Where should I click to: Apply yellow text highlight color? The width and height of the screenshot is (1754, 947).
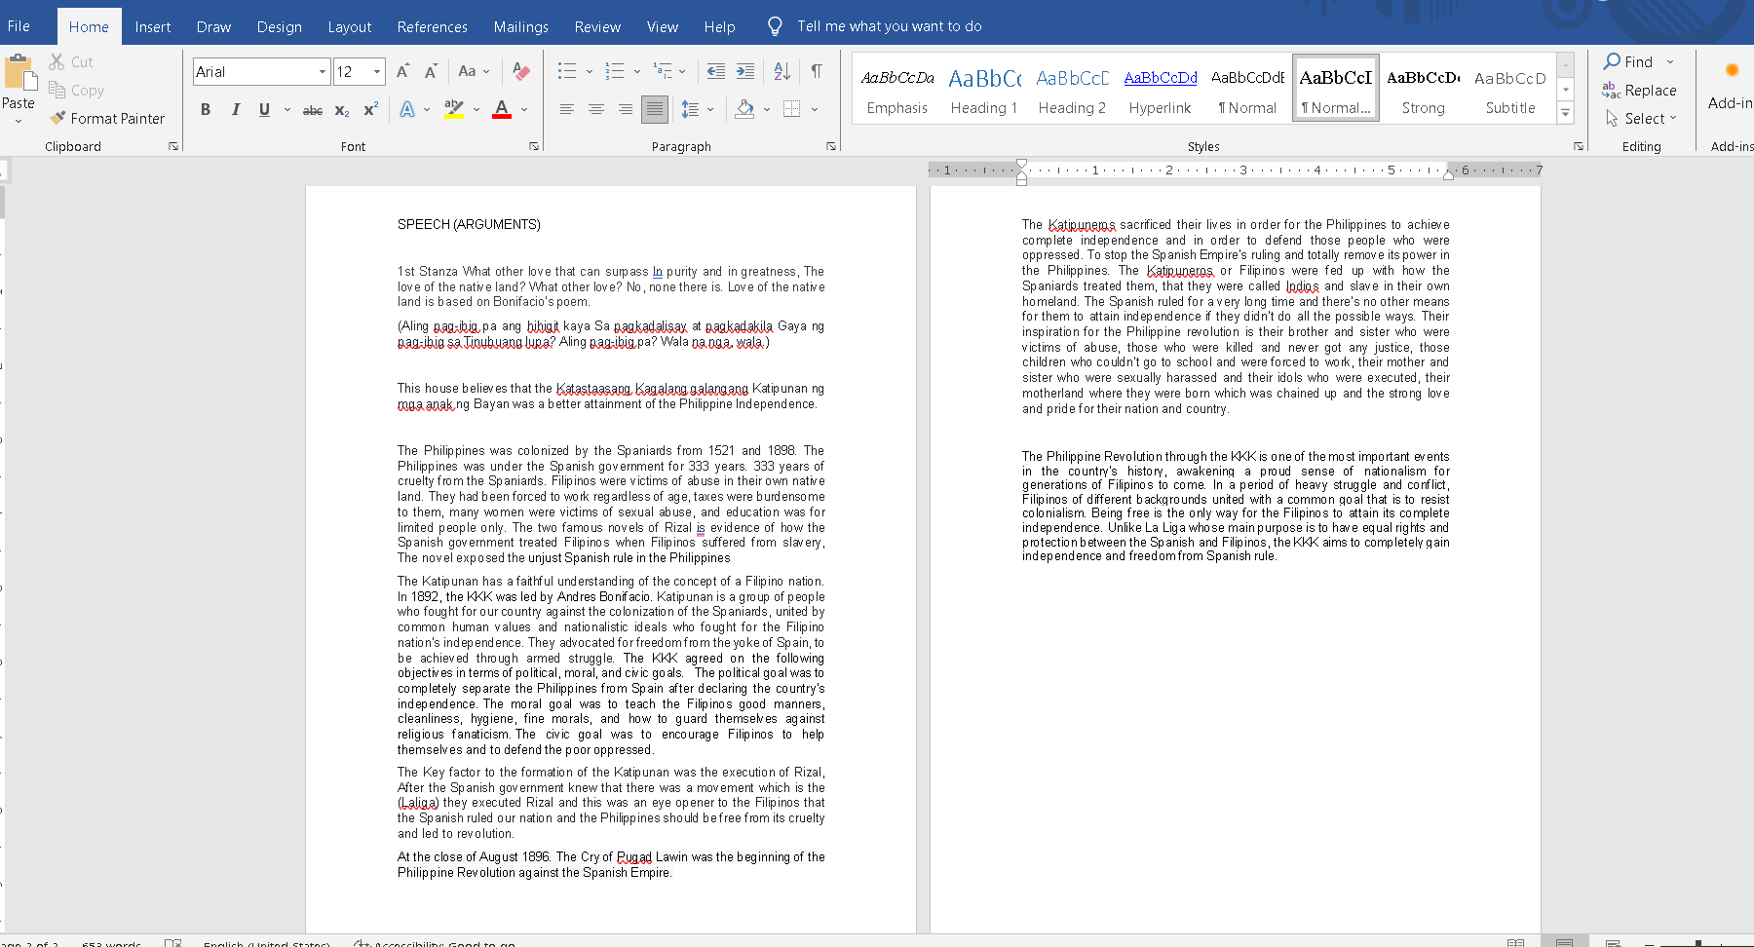coord(454,109)
